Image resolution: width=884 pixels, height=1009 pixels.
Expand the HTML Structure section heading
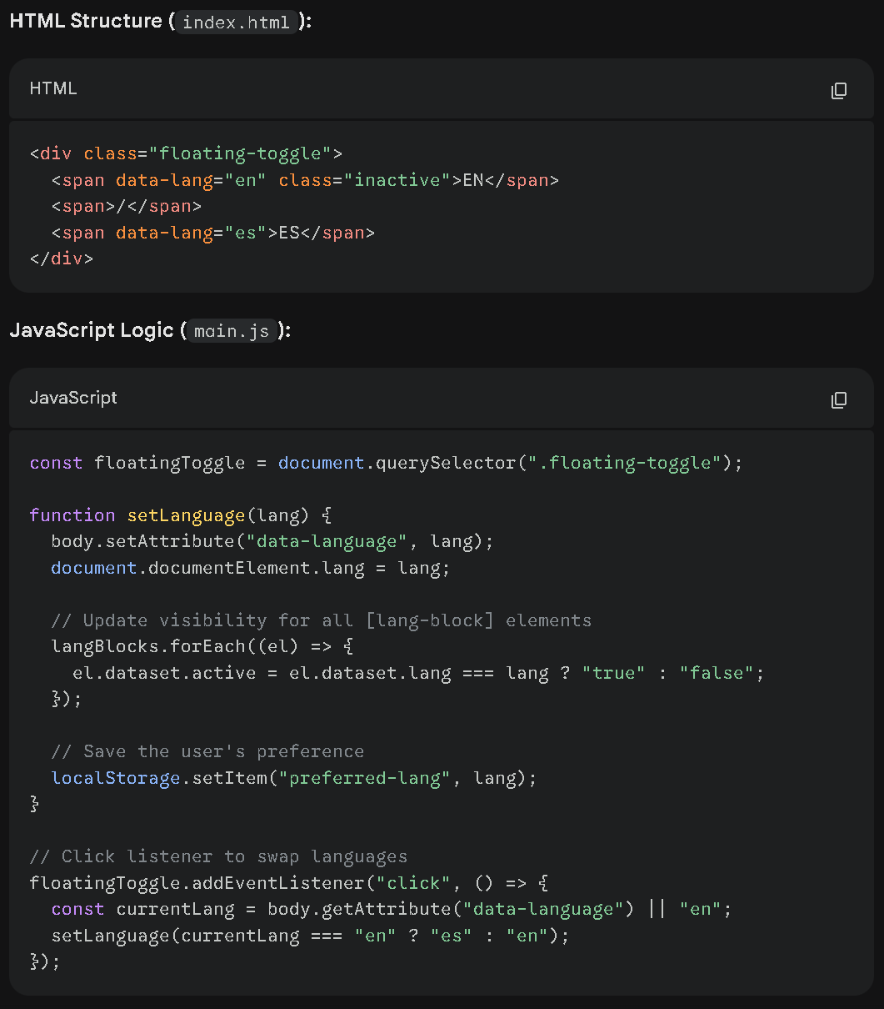pos(85,21)
